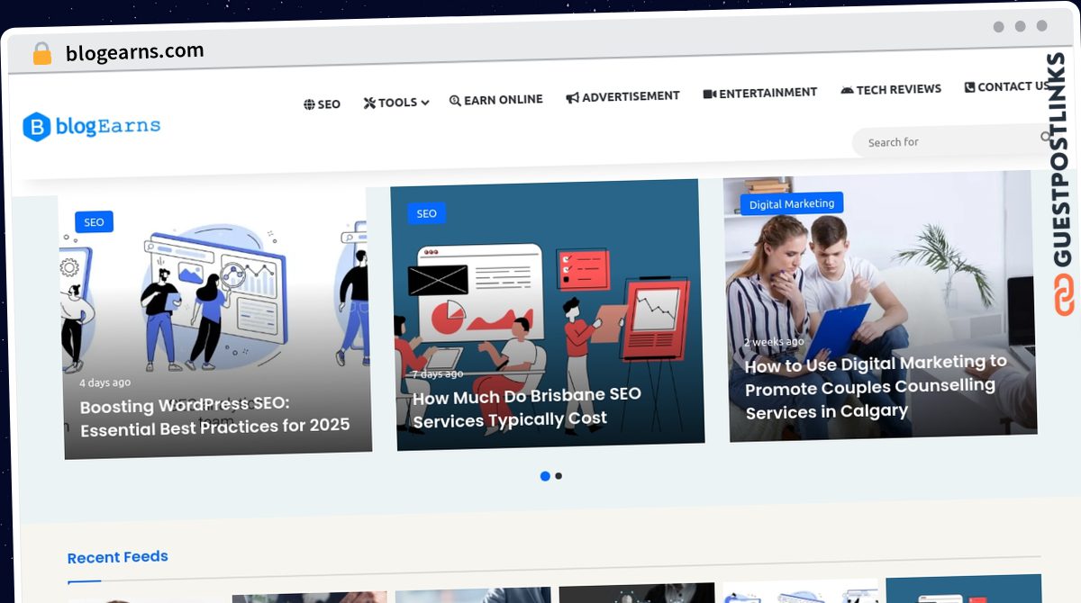Open the Earn Online menu item
1081x603 pixels.
click(x=496, y=100)
